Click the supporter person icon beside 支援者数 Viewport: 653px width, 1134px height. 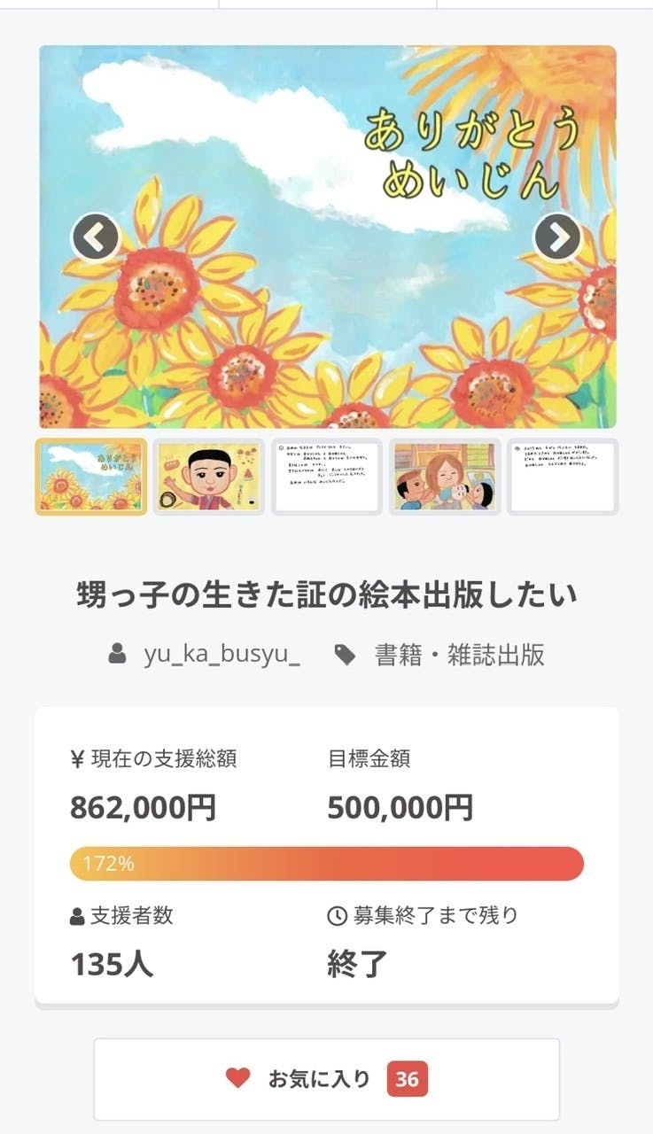point(77,916)
